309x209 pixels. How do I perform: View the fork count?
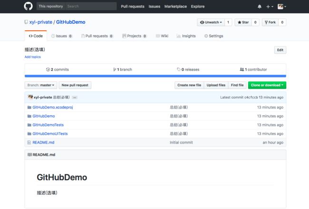point(282,22)
